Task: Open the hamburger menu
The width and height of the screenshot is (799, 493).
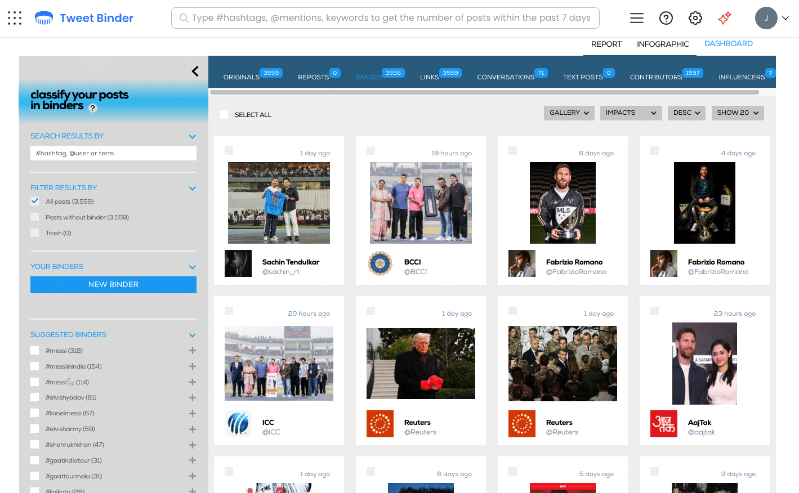Action: (636, 17)
